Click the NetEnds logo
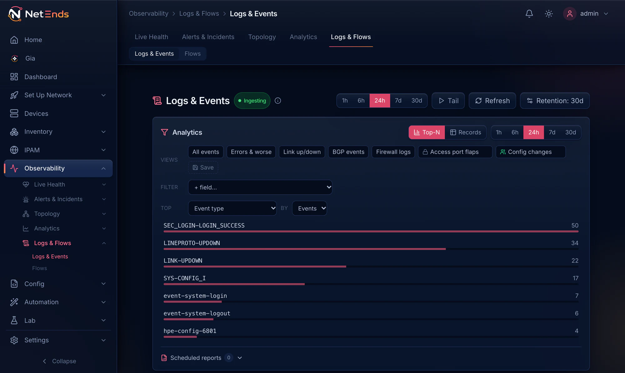625x373 pixels. click(38, 14)
